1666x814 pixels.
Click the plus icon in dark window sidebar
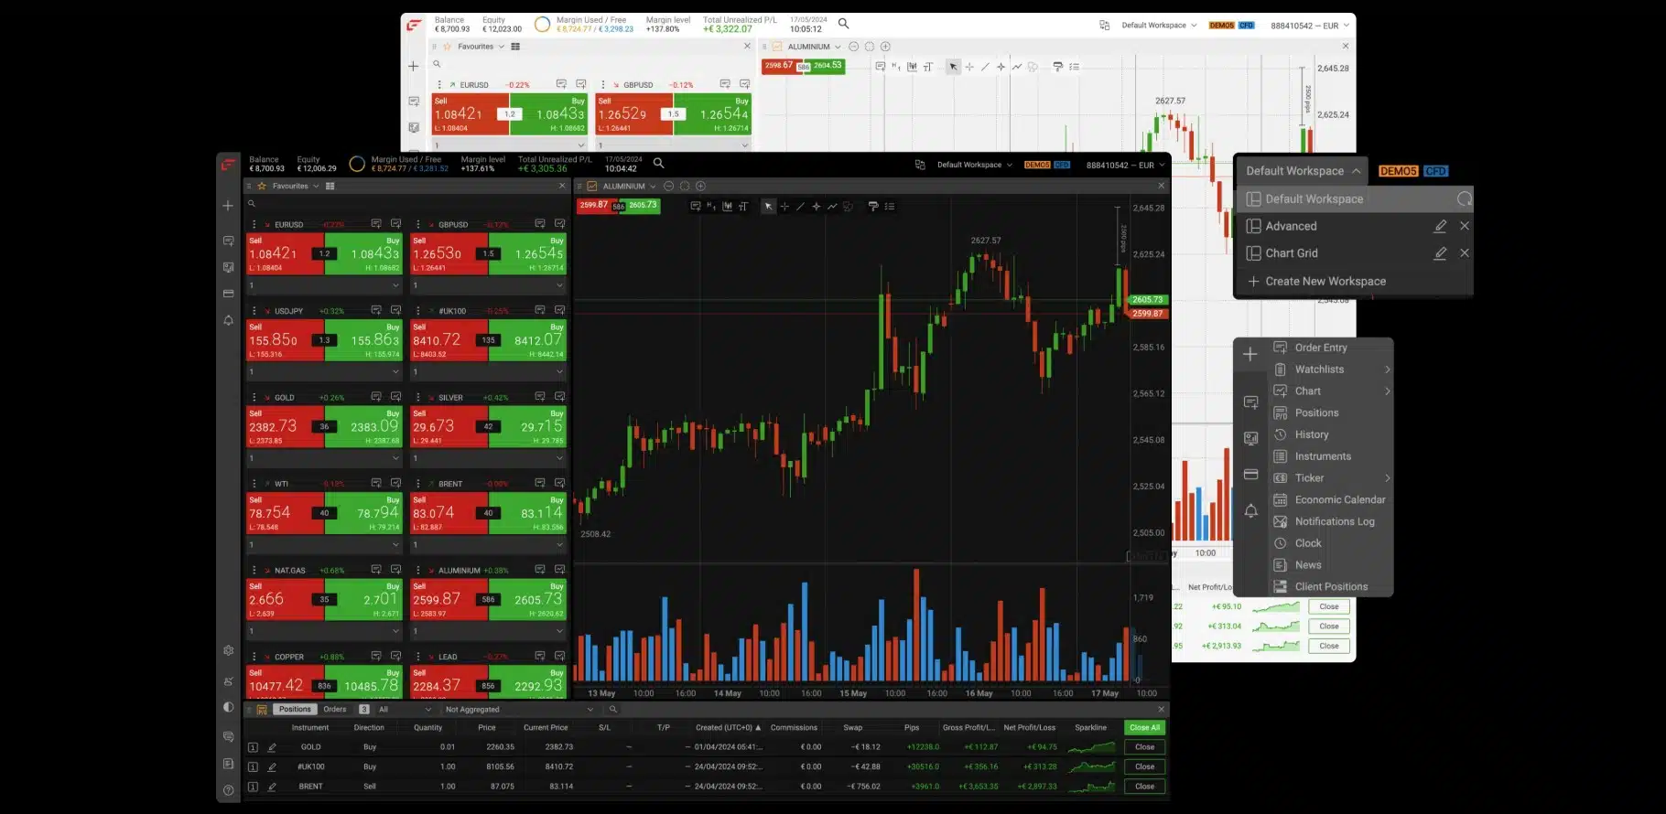(228, 206)
